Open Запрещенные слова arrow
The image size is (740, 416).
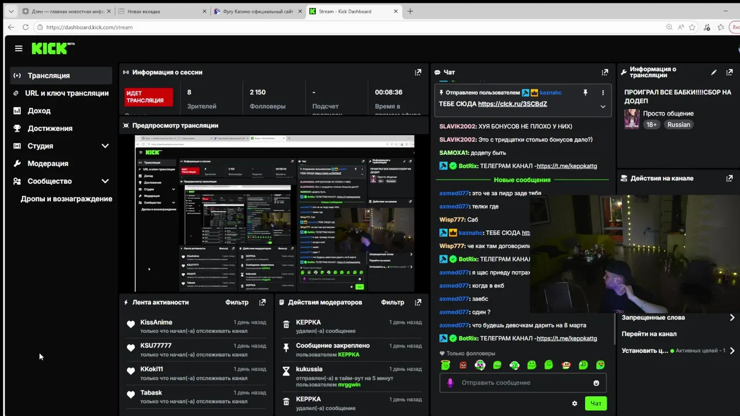tap(732, 318)
